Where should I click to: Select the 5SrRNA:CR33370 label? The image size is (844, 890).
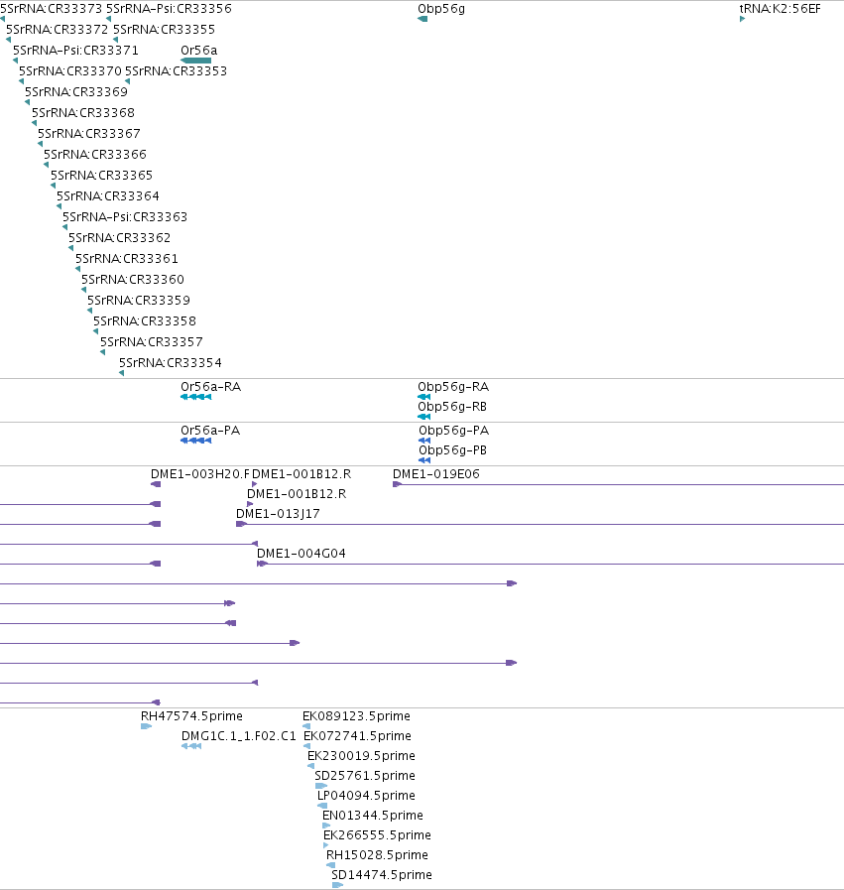[x=70, y=71]
